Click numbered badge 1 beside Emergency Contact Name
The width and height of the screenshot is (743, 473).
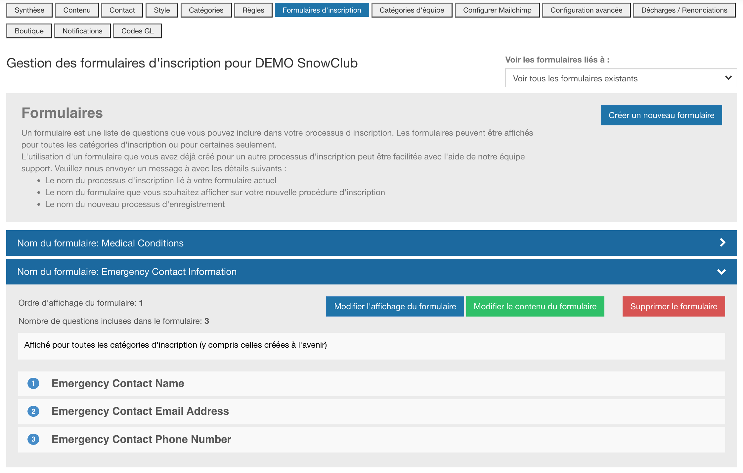tap(33, 383)
